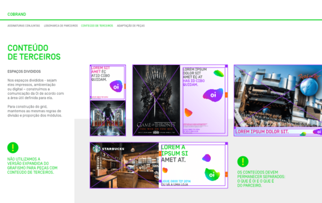Click the purple Oi logo above Iron Man
The width and height of the screenshot is (322, 203).
116,86
